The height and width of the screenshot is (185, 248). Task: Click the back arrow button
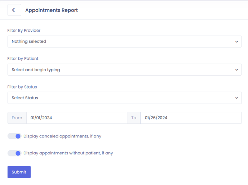tap(14, 10)
